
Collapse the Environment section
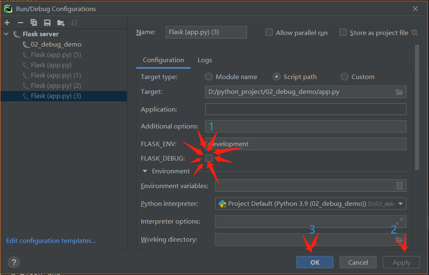(145, 171)
